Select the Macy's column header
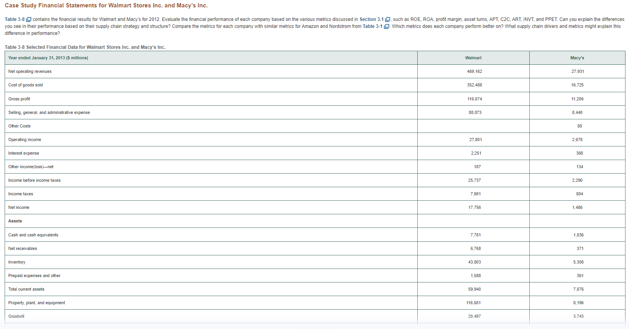629x329 pixels. 577,58
